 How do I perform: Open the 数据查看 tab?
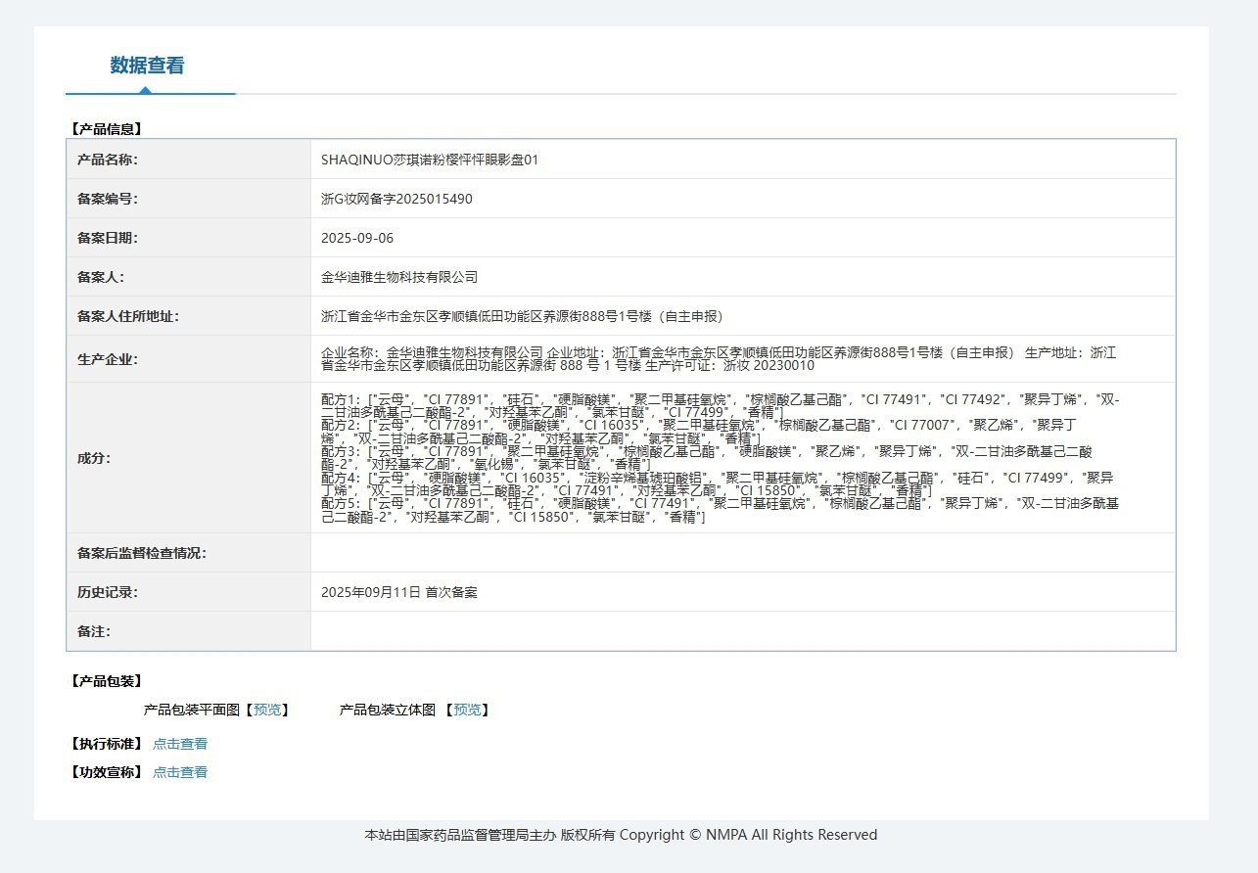pyautogui.click(x=147, y=66)
